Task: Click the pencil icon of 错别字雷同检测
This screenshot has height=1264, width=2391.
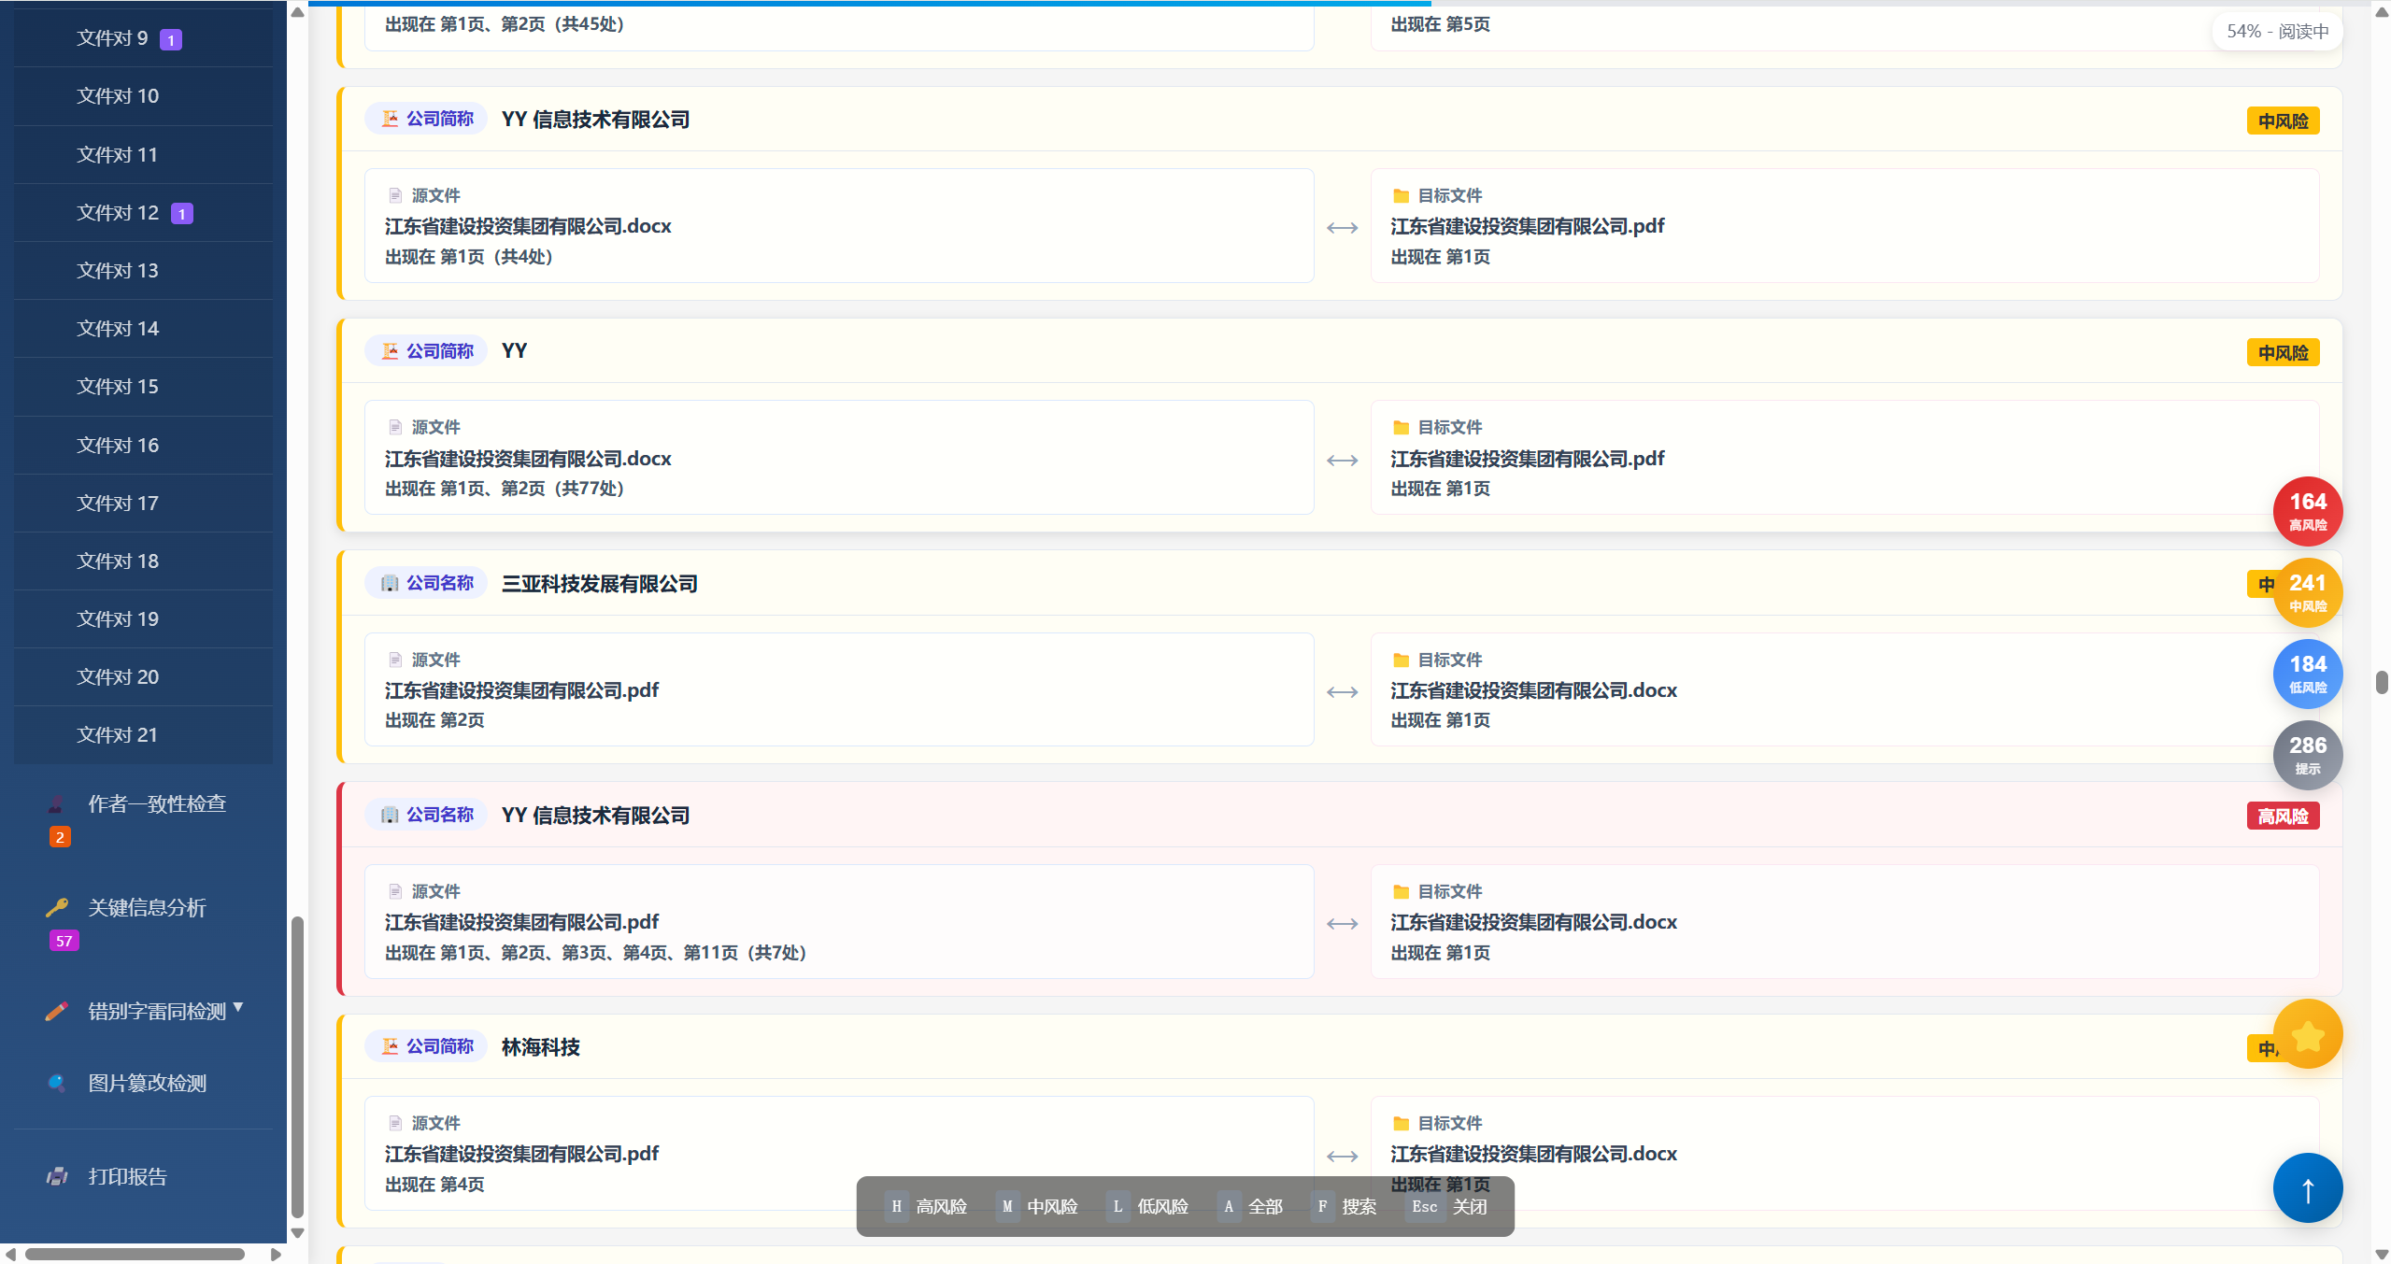Action: pos(57,1011)
